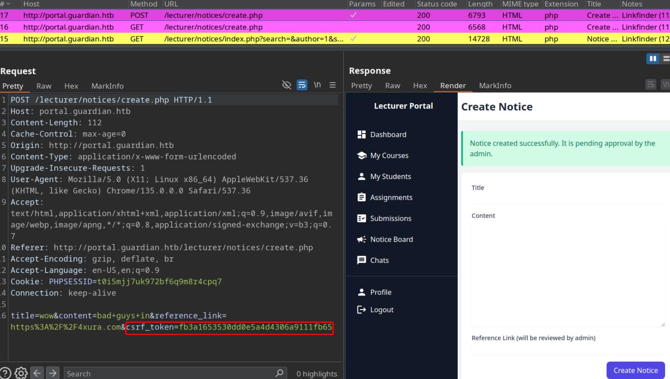The height and width of the screenshot is (379, 670).
Task: Open the My Courses link
Action: pyautogui.click(x=389, y=156)
